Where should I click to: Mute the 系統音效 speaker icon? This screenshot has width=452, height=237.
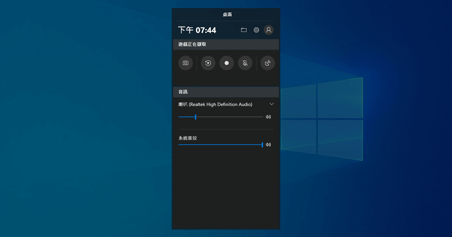(x=268, y=144)
